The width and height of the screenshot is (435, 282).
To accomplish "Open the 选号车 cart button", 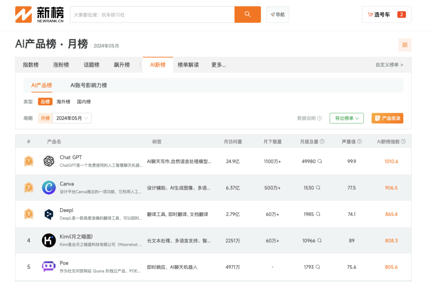I will pyautogui.click(x=387, y=15).
